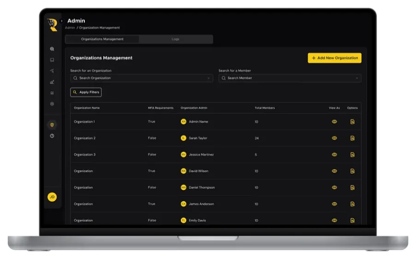Click the Options column header
The image size is (416, 259).
[352, 108]
